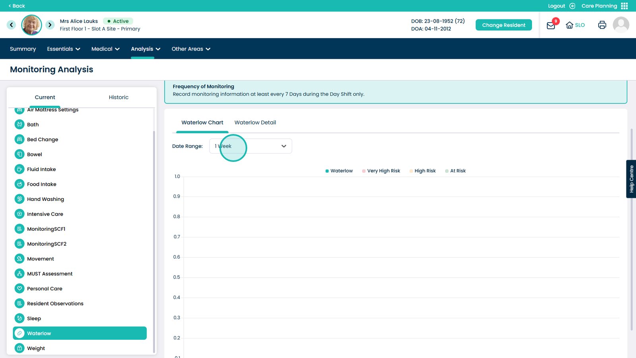Go to the previous resident arrow
This screenshot has height=358, width=636.
(11, 25)
